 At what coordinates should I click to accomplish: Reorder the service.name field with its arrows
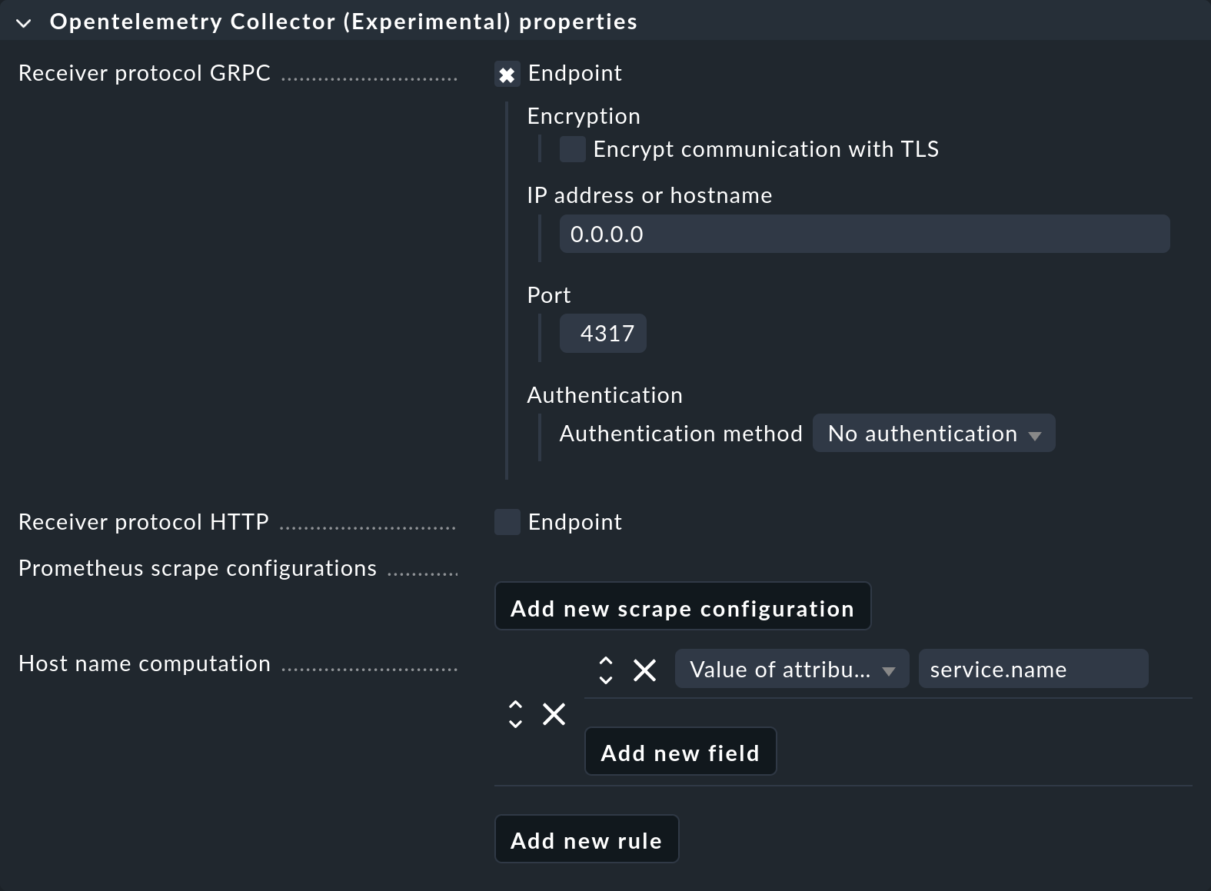(606, 670)
